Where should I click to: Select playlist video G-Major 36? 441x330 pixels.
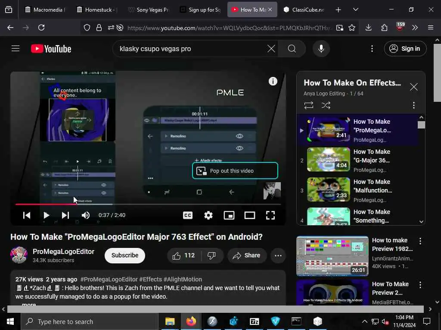pyautogui.click(x=357, y=160)
